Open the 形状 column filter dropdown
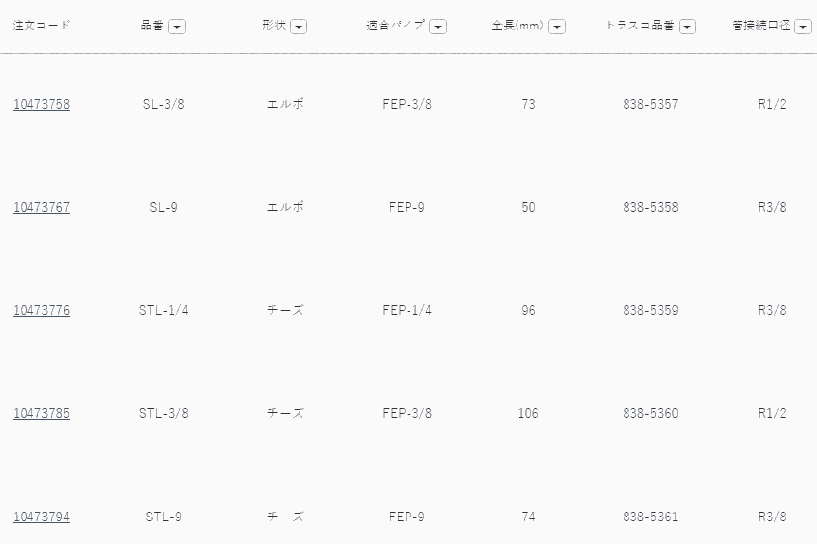The width and height of the screenshot is (817, 544). [x=299, y=27]
